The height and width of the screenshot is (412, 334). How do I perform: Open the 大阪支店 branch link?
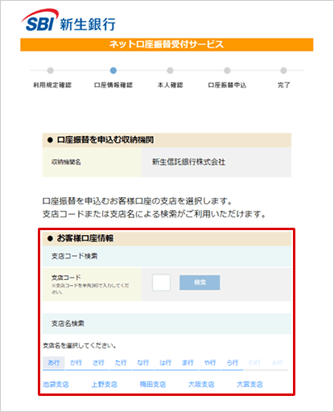pos(201,385)
